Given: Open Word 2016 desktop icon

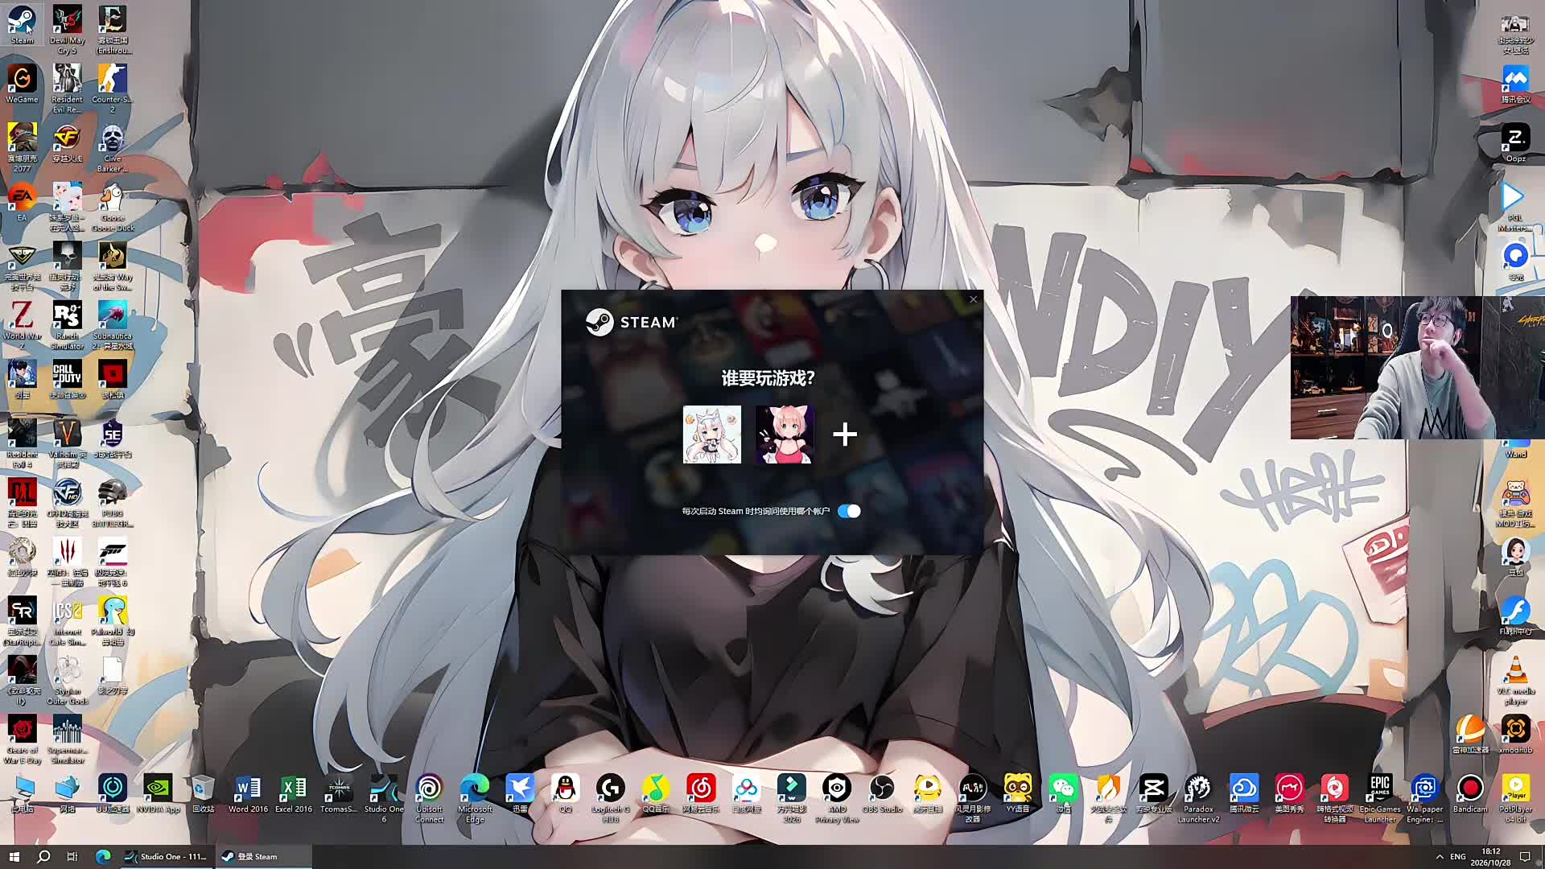Looking at the screenshot, I should point(248,794).
